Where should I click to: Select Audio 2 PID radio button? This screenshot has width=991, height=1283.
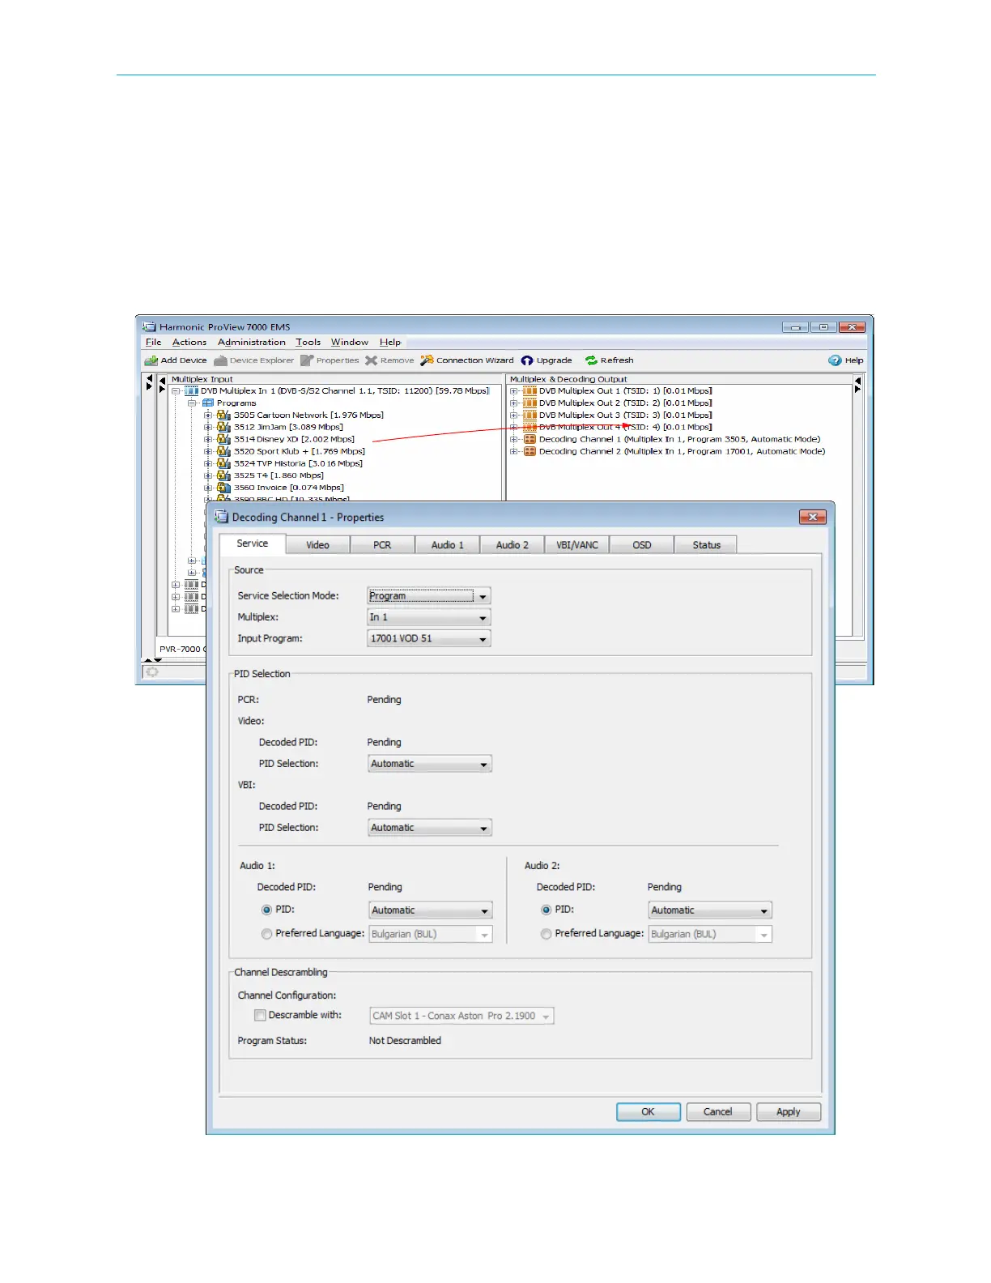pyautogui.click(x=546, y=910)
